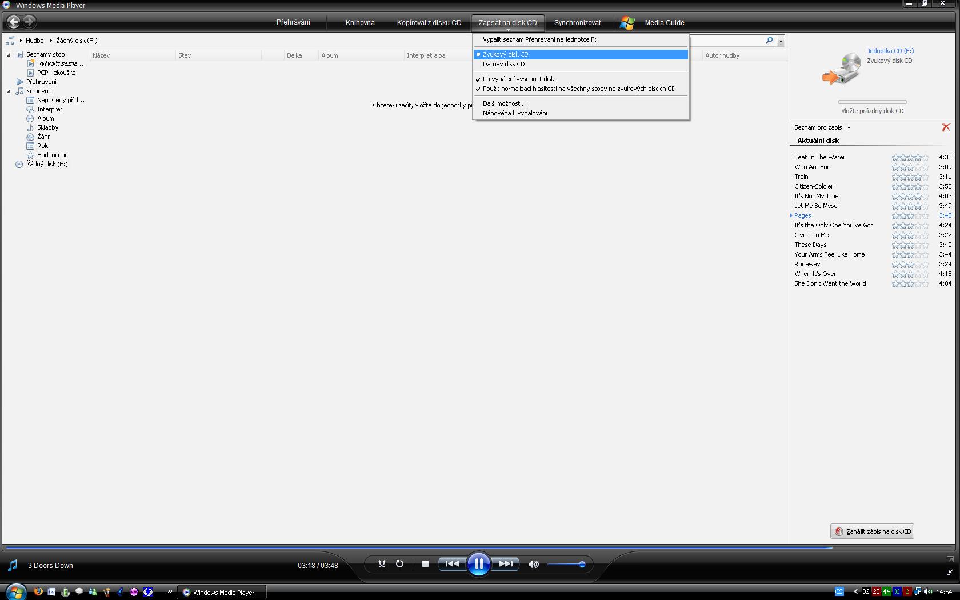Launch Word from the quick launch
960x600 pixels.
tap(51, 592)
